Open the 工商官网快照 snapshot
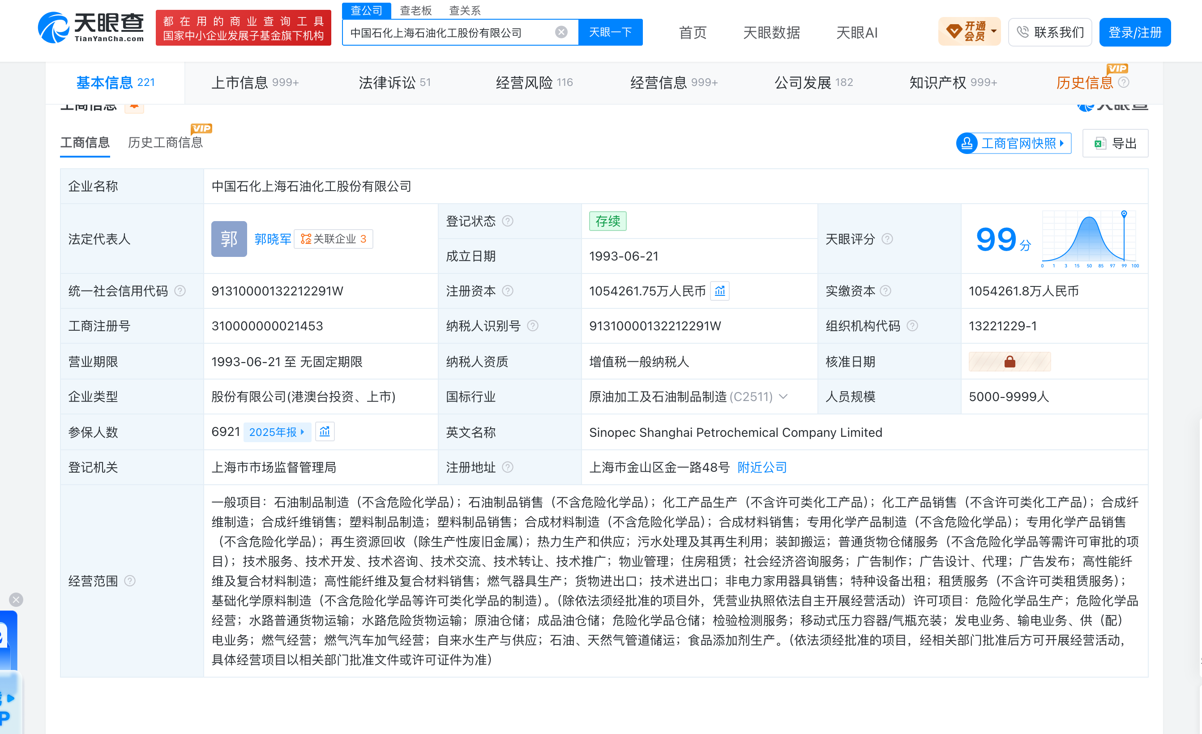1202x734 pixels. point(1014,143)
